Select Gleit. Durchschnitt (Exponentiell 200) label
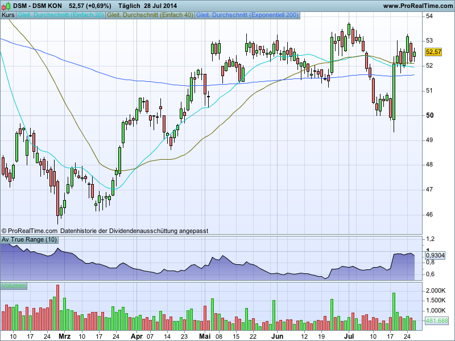 coord(247,15)
